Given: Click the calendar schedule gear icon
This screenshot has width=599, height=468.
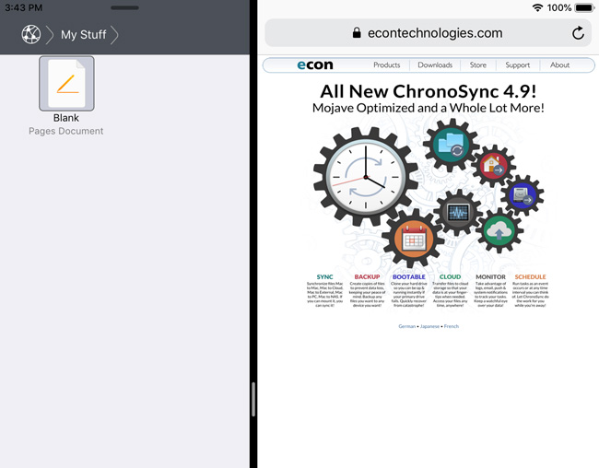Looking at the screenshot, I should [413, 240].
